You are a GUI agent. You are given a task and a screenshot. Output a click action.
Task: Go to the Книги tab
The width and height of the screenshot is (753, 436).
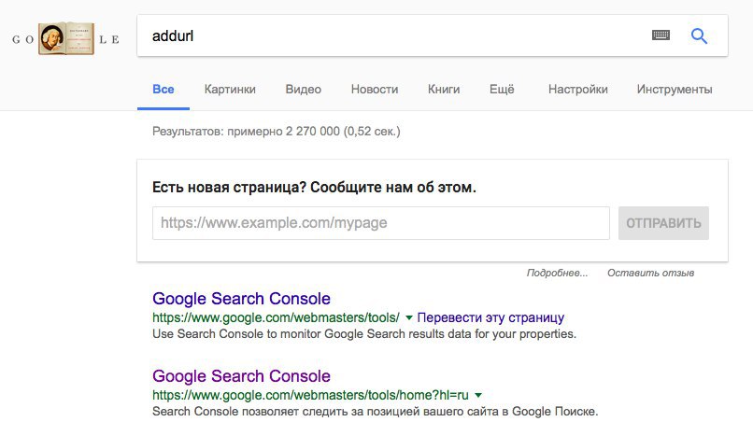pyautogui.click(x=443, y=90)
